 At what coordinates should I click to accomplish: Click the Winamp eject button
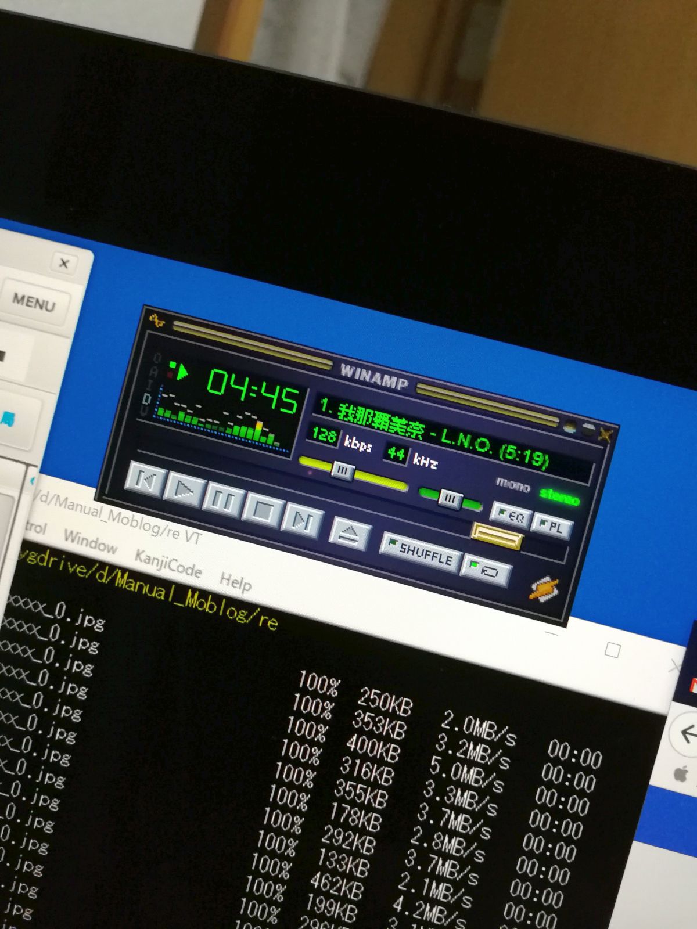(351, 532)
